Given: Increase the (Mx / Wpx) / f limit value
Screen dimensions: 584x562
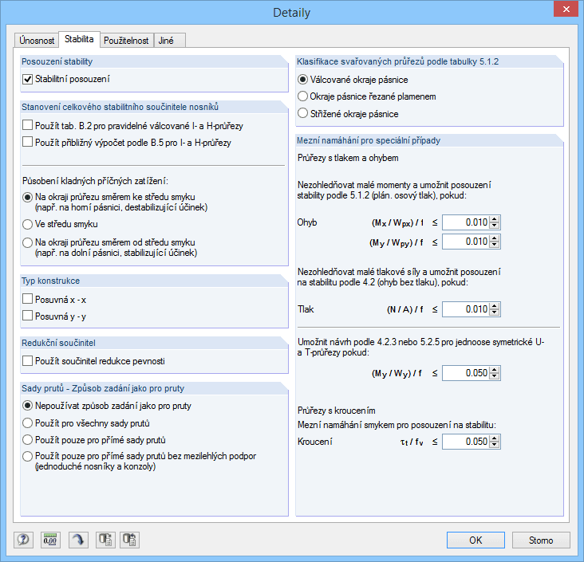Looking at the screenshot, I should (494, 219).
